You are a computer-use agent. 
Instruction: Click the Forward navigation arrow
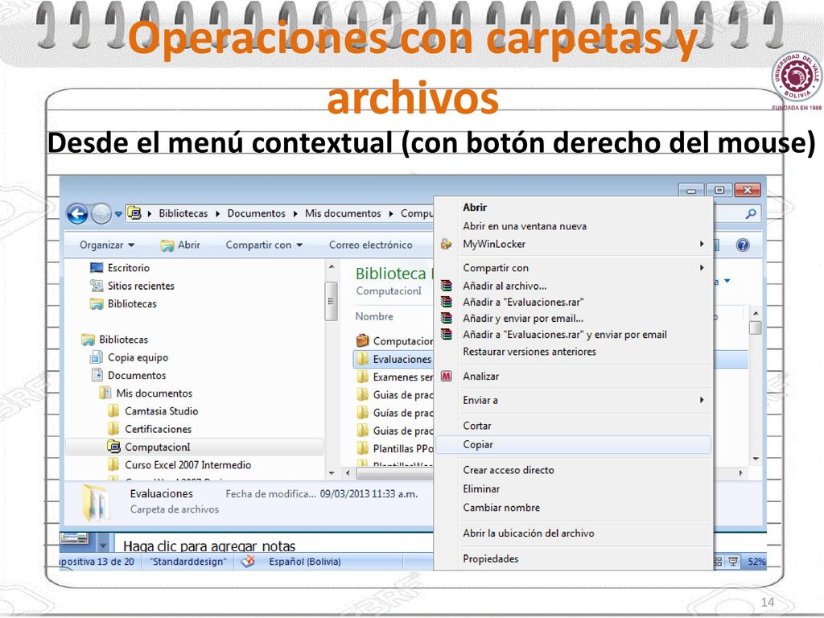(101, 214)
